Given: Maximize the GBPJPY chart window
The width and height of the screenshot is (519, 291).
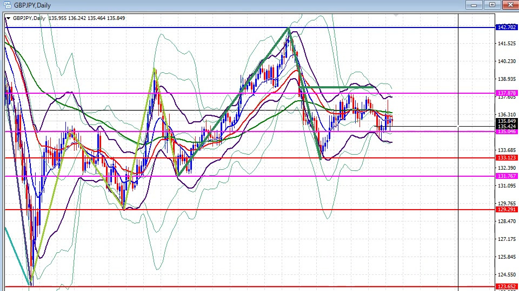Looking at the screenshot, I should 492,5.
